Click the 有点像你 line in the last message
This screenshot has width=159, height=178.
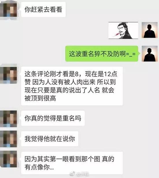click(39, 167)
